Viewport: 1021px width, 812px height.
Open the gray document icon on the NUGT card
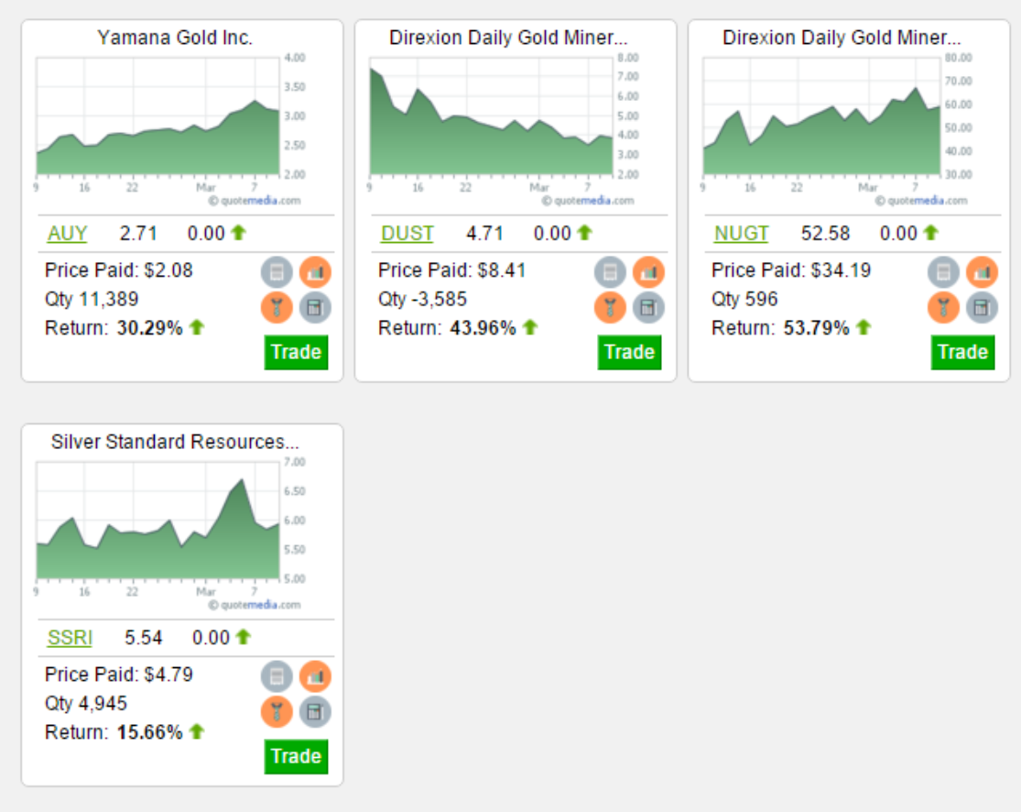(x=943, y=272)
